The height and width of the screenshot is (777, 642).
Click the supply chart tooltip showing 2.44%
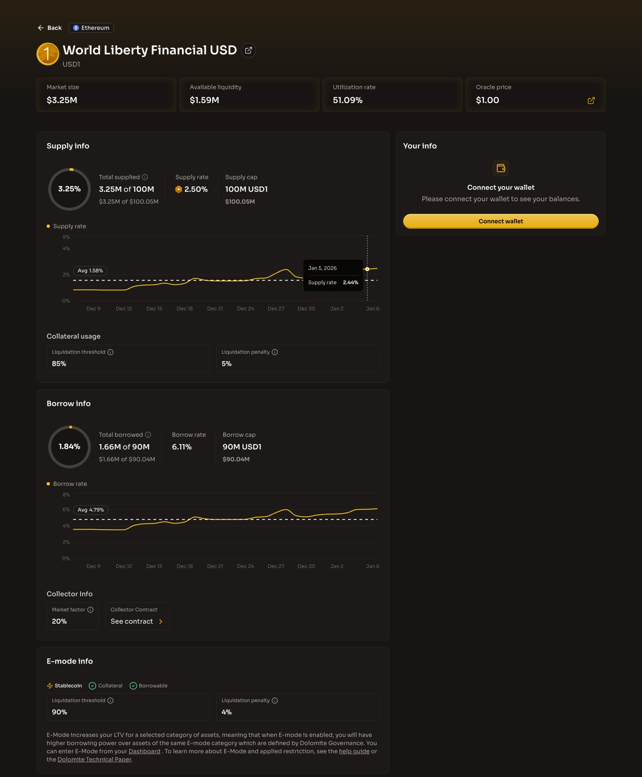pos(333,275)
